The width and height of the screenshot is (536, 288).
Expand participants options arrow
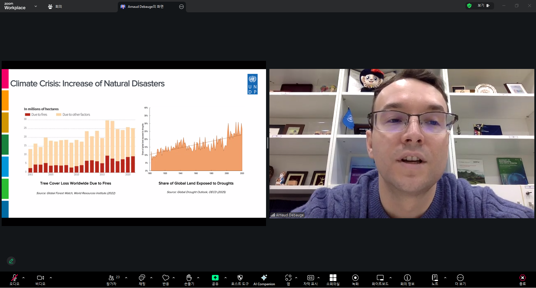pyautogui.click(x=126, y=278)
